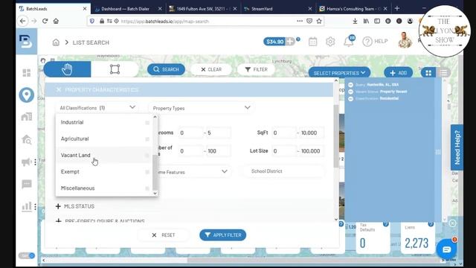The image size is (476, 268).
Task: Click the Add button
Action: tap(399, 73)
